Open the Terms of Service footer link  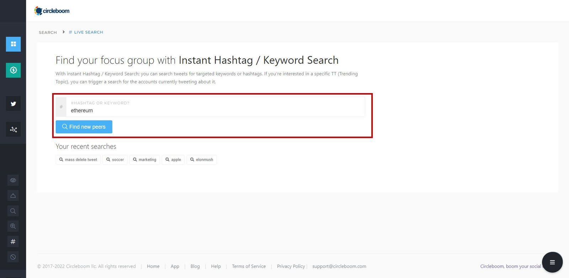(249, 266)
